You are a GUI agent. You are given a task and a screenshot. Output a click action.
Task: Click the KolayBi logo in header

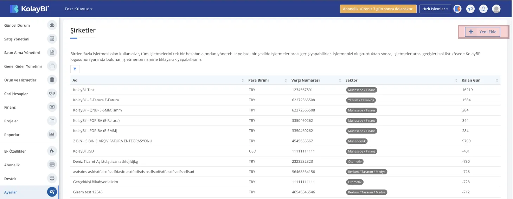click(30, 9)
